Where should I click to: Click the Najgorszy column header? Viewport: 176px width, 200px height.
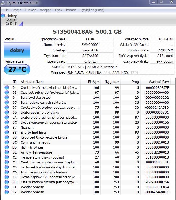pyautogui.click(x=110, y=82)
